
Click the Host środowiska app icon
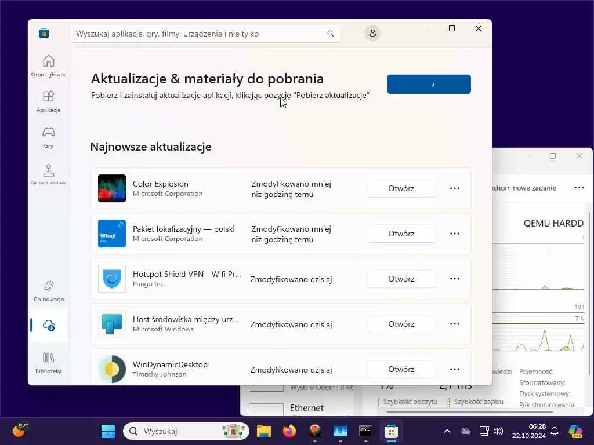click(112, 324)
